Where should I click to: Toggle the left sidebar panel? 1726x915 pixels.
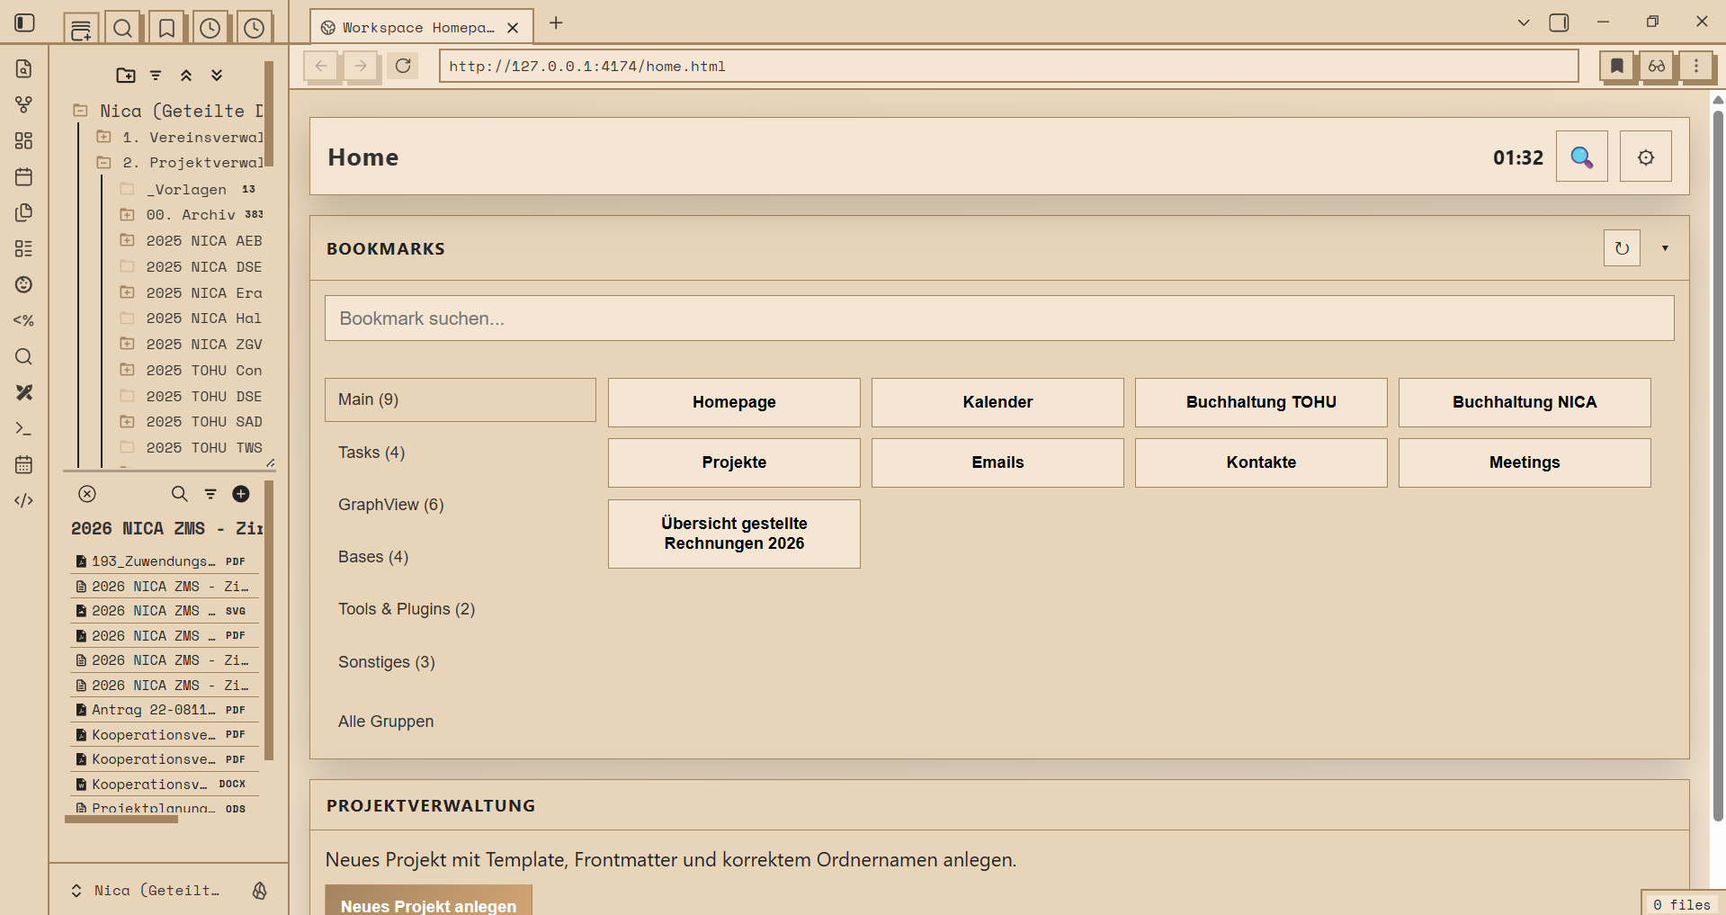coord(25,22)
